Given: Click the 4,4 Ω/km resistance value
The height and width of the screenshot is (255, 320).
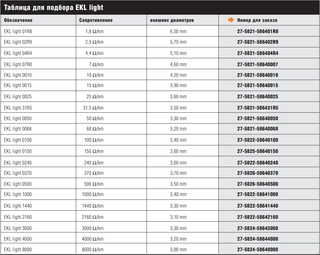Looking at the screenshot, I should pos(94,53).
